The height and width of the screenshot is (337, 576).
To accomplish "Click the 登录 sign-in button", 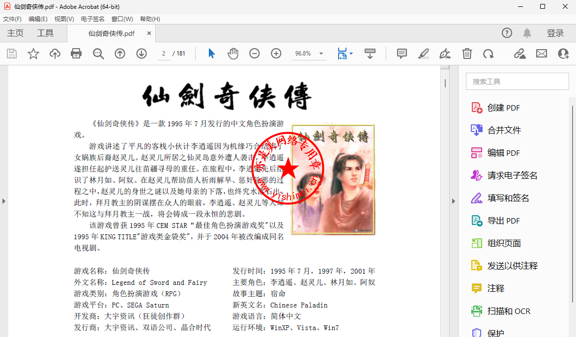I will [x=555, y=33].
